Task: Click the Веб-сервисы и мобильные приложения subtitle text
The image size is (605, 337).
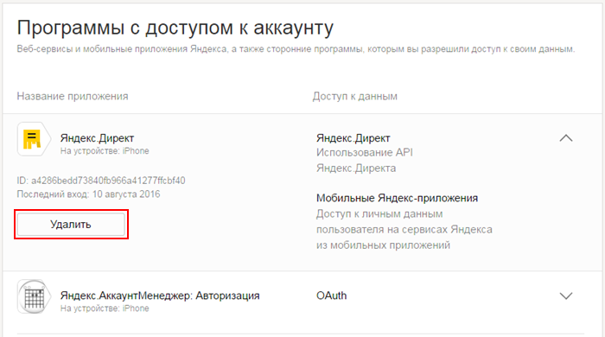Action: [296, 49]
